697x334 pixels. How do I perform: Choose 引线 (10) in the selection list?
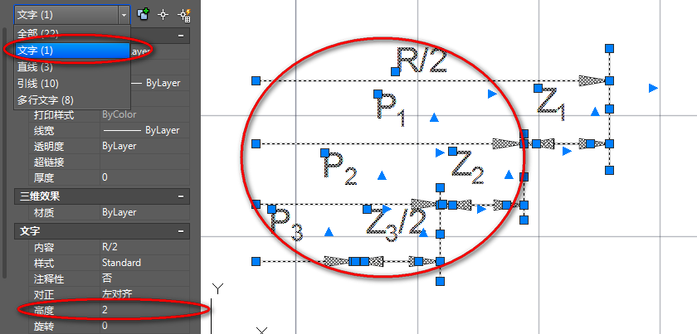point(72,84)
